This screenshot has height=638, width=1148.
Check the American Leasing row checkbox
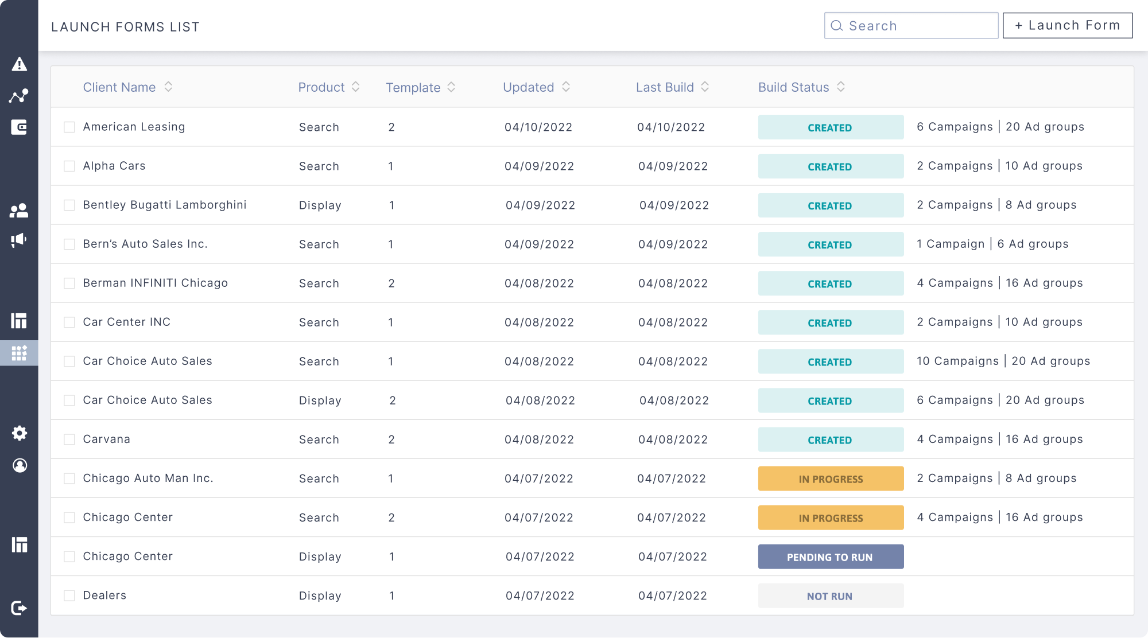[69, 127]
